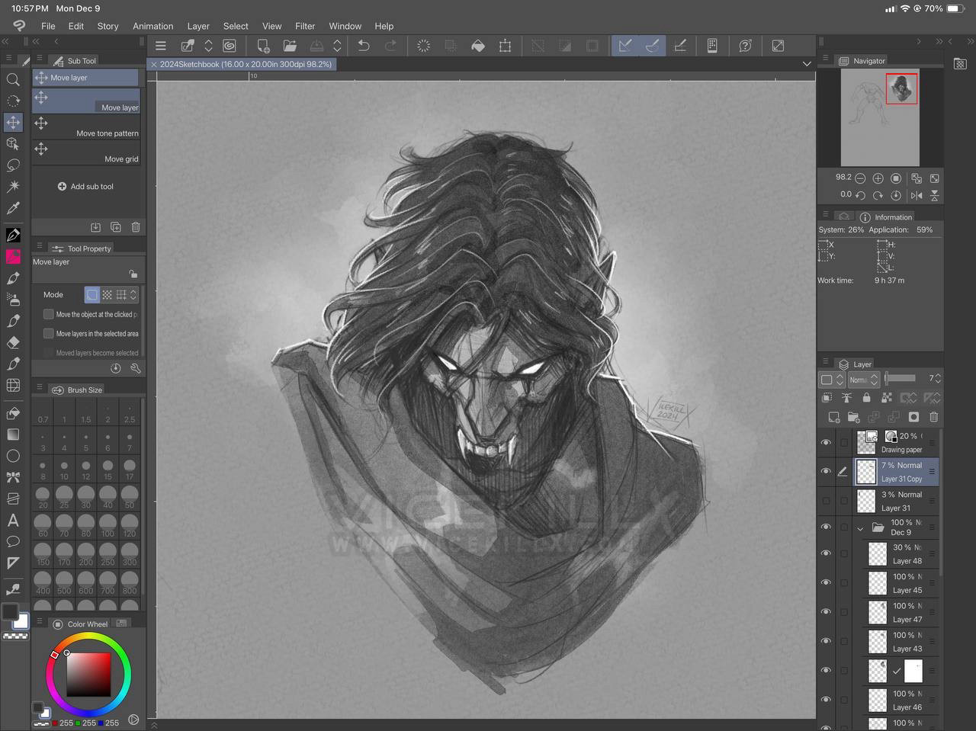This screenshot has width=976, height=731.
Task: Toggle Snap to ruler icon
Action: coord(625,46)
